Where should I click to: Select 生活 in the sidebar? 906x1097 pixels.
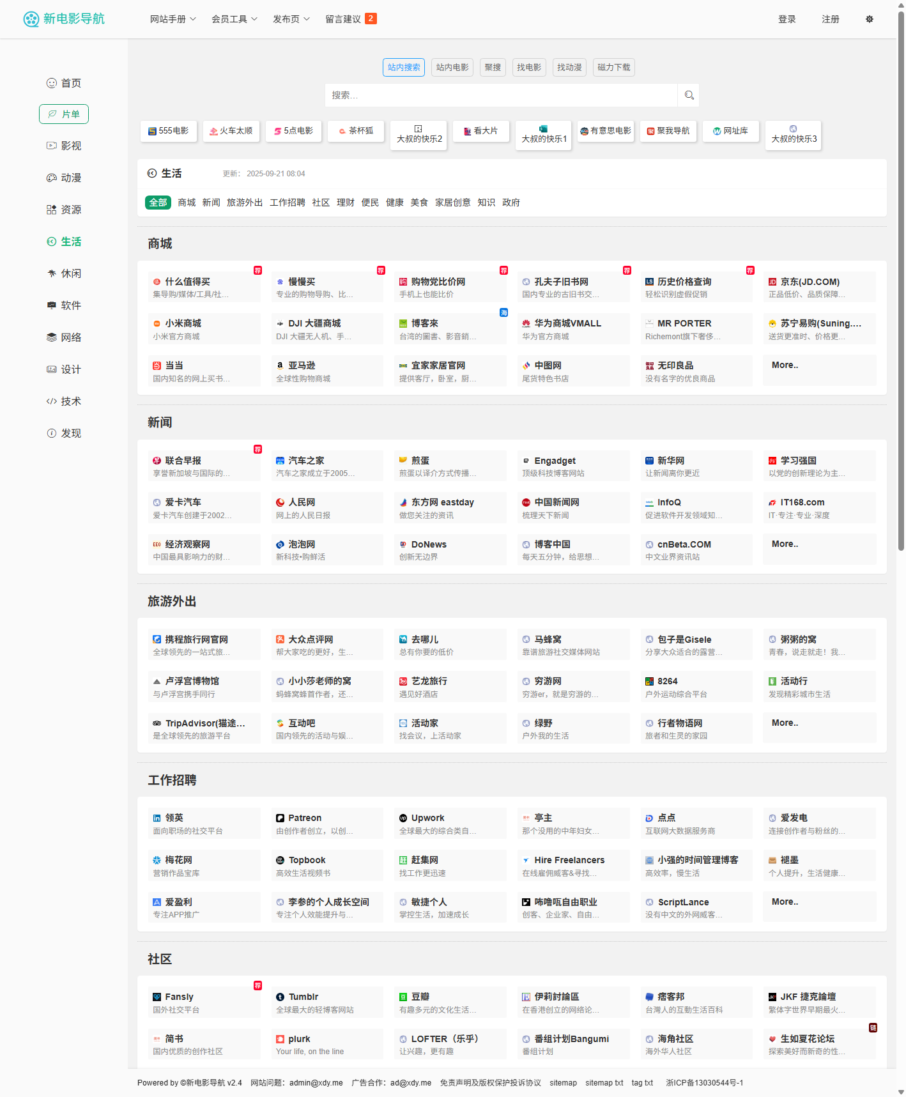(64, 242)
